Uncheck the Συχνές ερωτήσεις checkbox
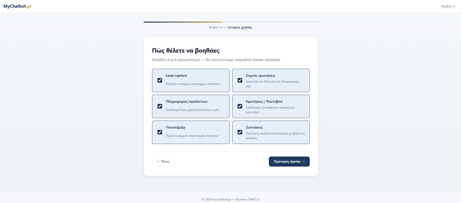 click(x=240, y=80)
